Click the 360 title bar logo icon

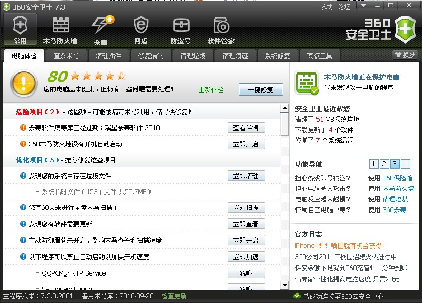tap(6, 7)
